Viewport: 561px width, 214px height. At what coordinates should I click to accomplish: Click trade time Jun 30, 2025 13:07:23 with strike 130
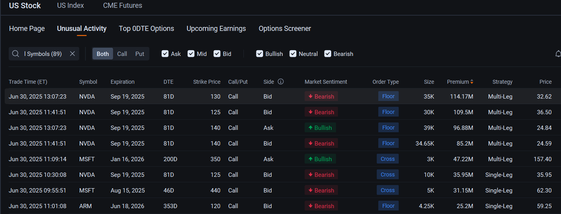click(38, 96)
